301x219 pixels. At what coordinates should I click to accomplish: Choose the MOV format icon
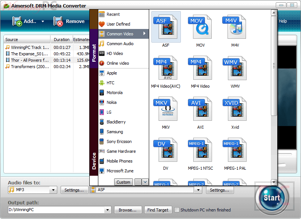click(x=200, y=27)
